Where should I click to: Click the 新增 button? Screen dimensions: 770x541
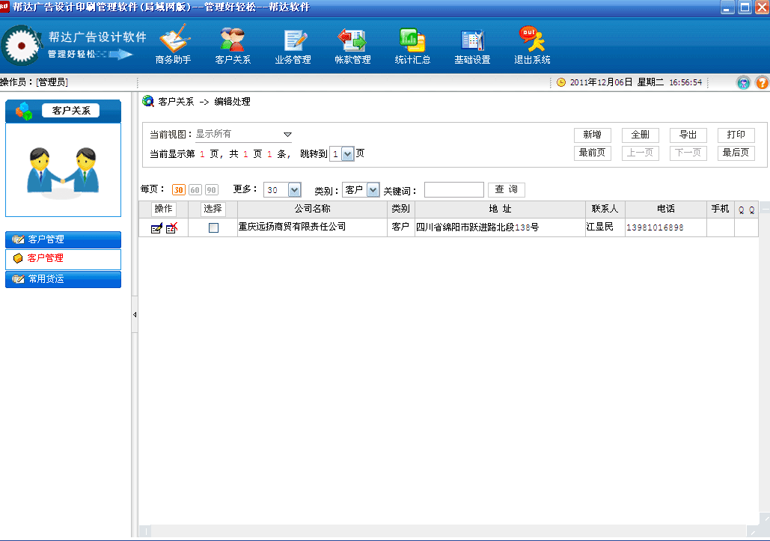coord(592,135)
